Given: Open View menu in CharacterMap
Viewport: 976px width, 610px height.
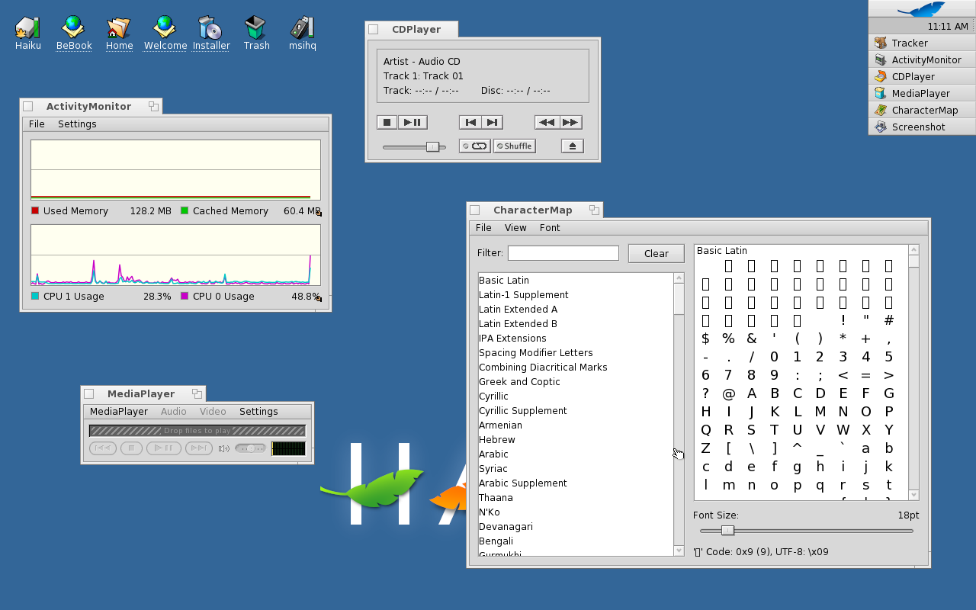Looking at the screenshot, I should click(515, 227).
